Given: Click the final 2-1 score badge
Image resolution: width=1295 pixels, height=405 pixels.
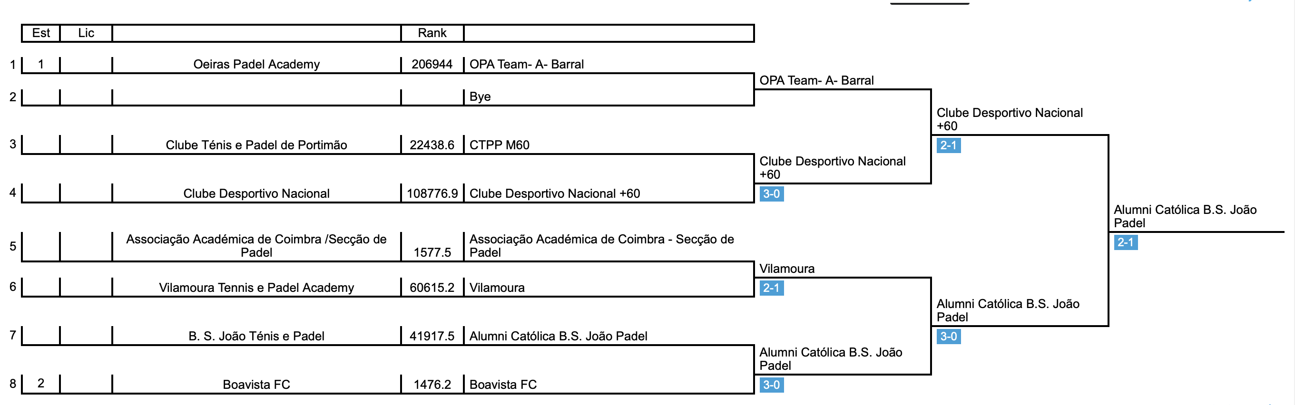Looking at the screenshot, I should click(1125, 242).
